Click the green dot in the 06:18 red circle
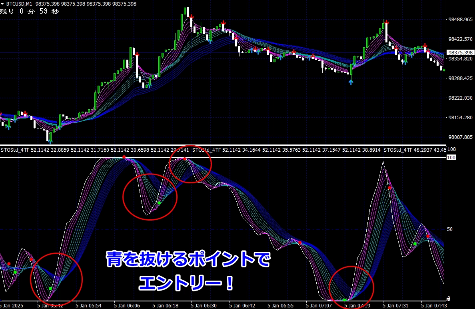Screen dimensions: 475x309 point(159,203)
